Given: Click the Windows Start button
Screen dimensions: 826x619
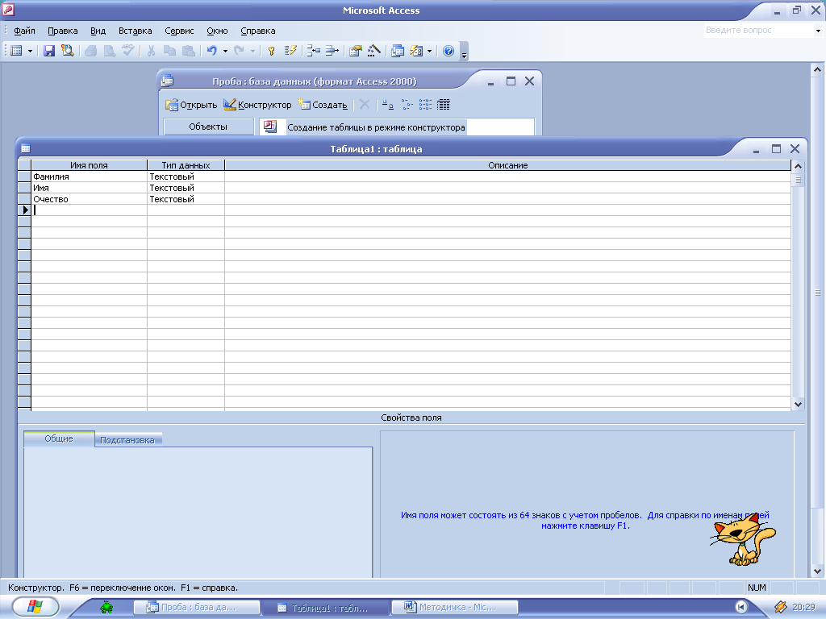Looking at the screenshot, I should click(35, 607).
